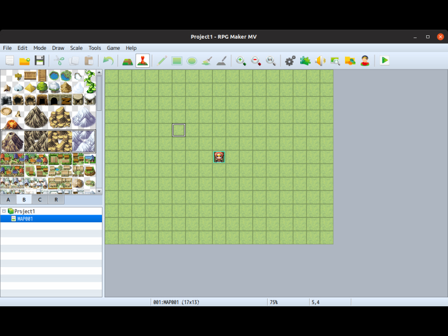
Task: Select MAP001 in the map tree
Action: click(x=25, y=219)
